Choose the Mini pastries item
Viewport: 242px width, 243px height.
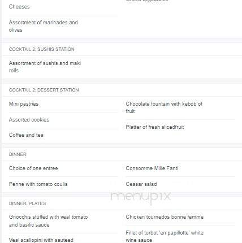[24, 104]
